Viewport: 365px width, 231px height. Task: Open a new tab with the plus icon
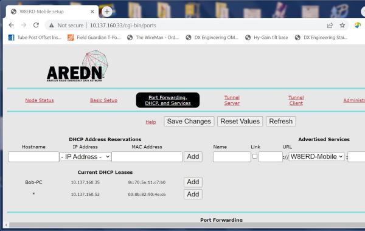coord(107,12)
